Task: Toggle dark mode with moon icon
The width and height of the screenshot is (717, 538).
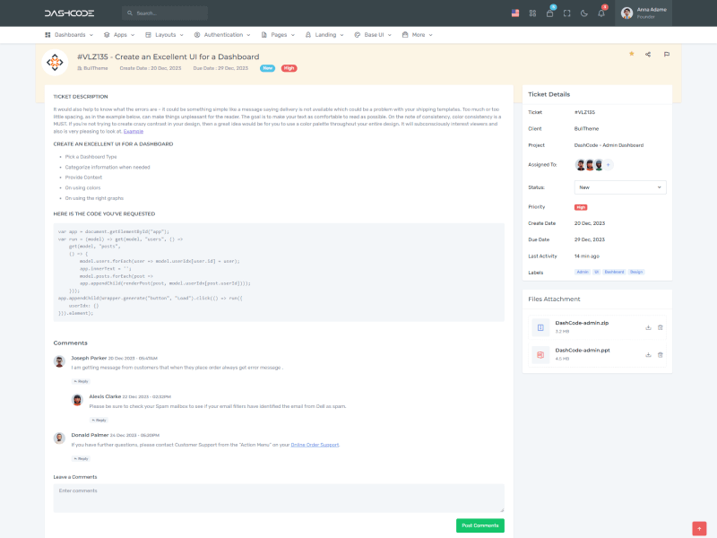Action: pos(583,13)
